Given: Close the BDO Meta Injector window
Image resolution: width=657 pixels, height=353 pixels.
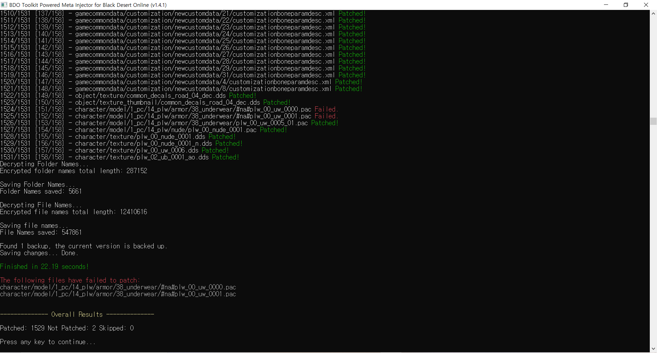Looking at the screenshot, I should coord(646,5).
